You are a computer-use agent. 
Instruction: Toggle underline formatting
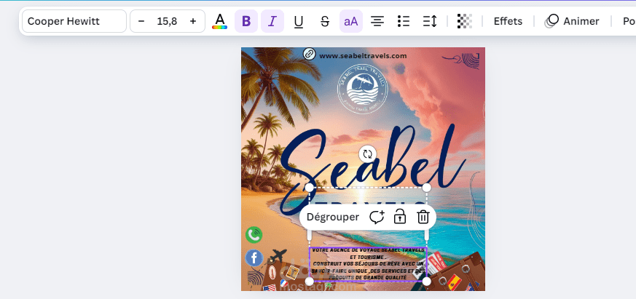[299, 21]
